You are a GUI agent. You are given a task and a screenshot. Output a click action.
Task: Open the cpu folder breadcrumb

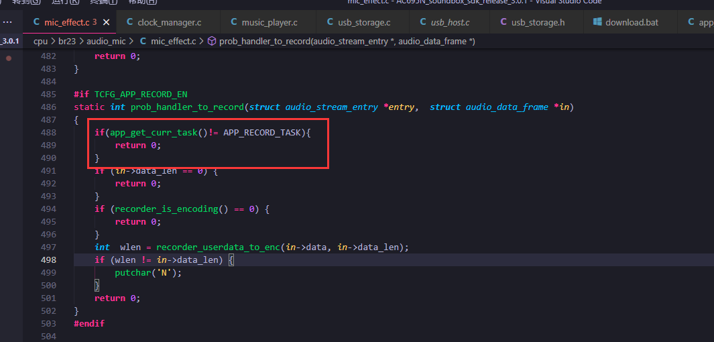point(40,42)
